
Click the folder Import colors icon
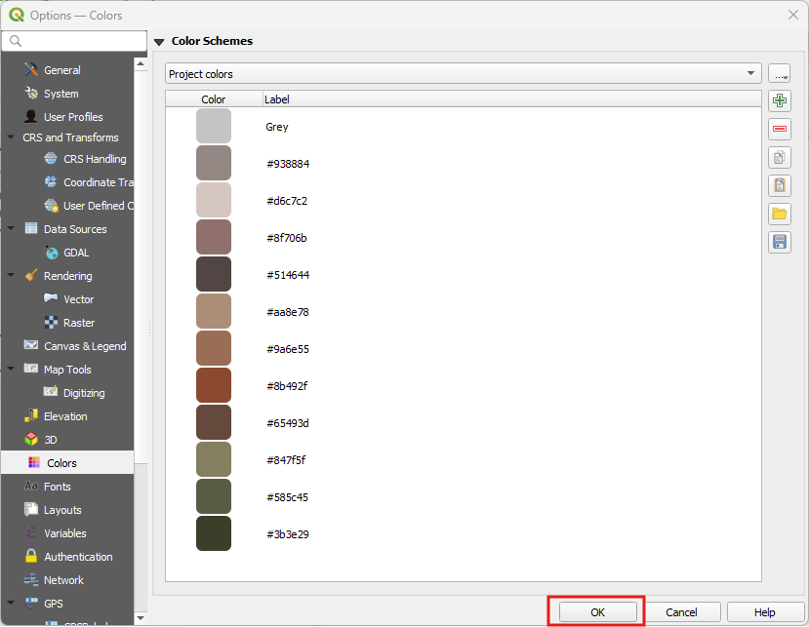tap(779, 214)
